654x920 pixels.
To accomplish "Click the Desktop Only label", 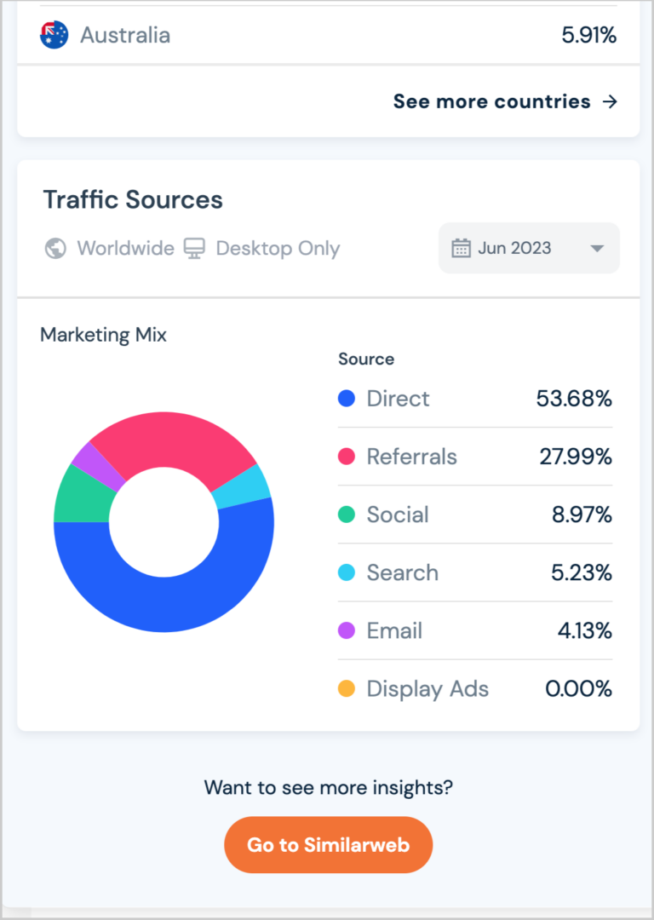I will (x=278, y=249).
